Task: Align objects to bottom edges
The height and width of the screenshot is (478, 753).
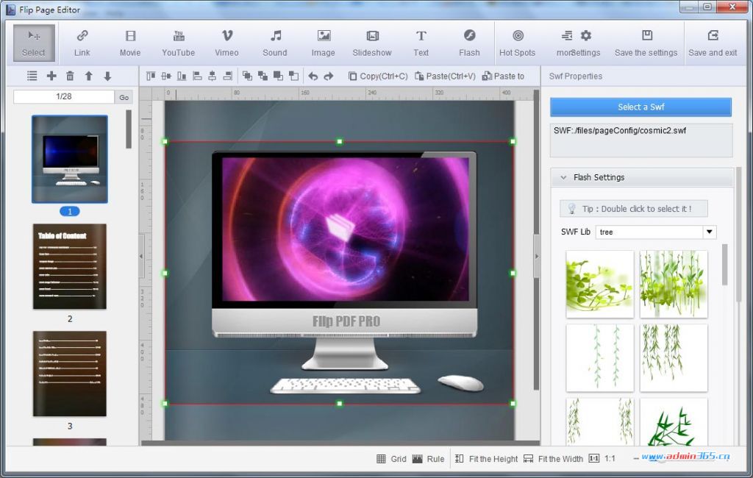Action: point(182,76)
